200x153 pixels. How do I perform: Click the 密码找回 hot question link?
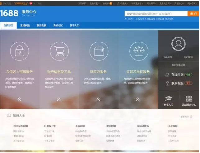click(x=140, y=19)
